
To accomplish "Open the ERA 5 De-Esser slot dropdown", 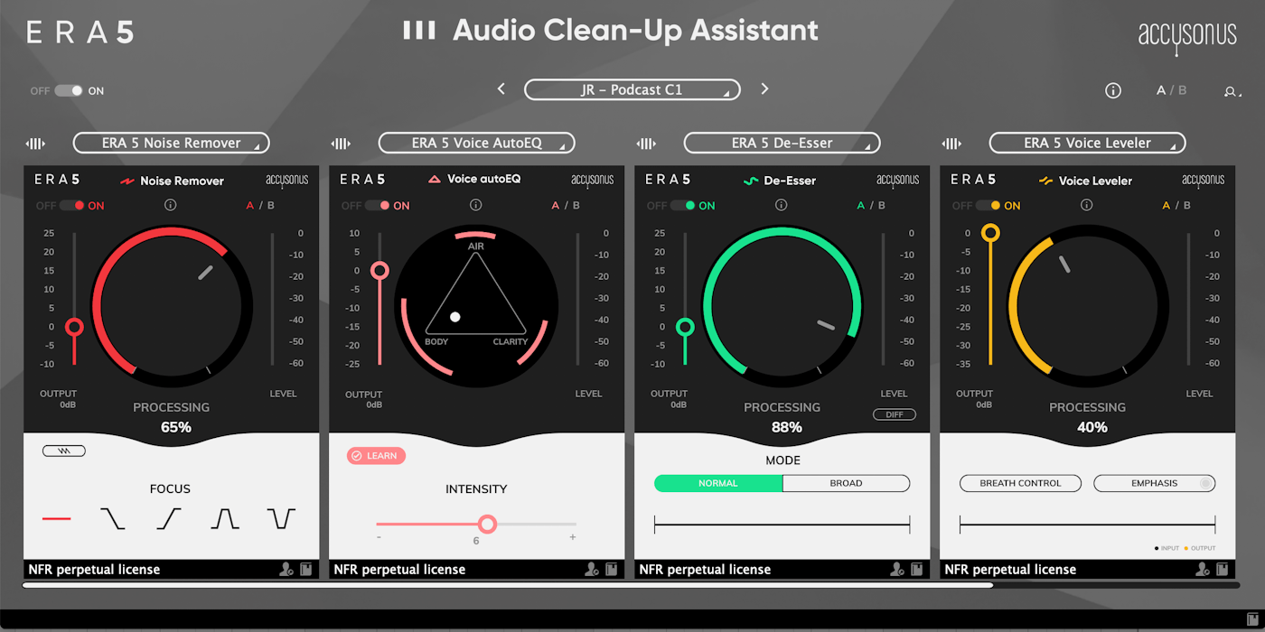I will [x=782, y=143].
